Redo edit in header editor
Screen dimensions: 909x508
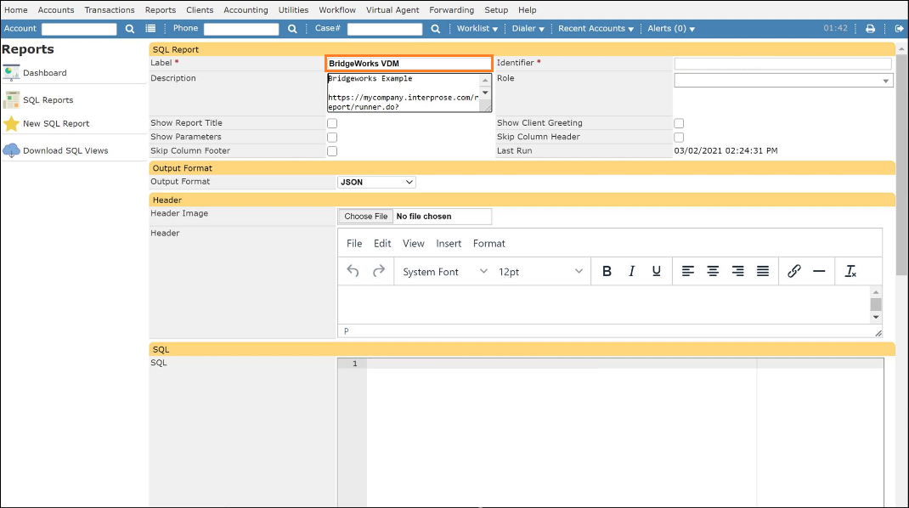(379, 271)
